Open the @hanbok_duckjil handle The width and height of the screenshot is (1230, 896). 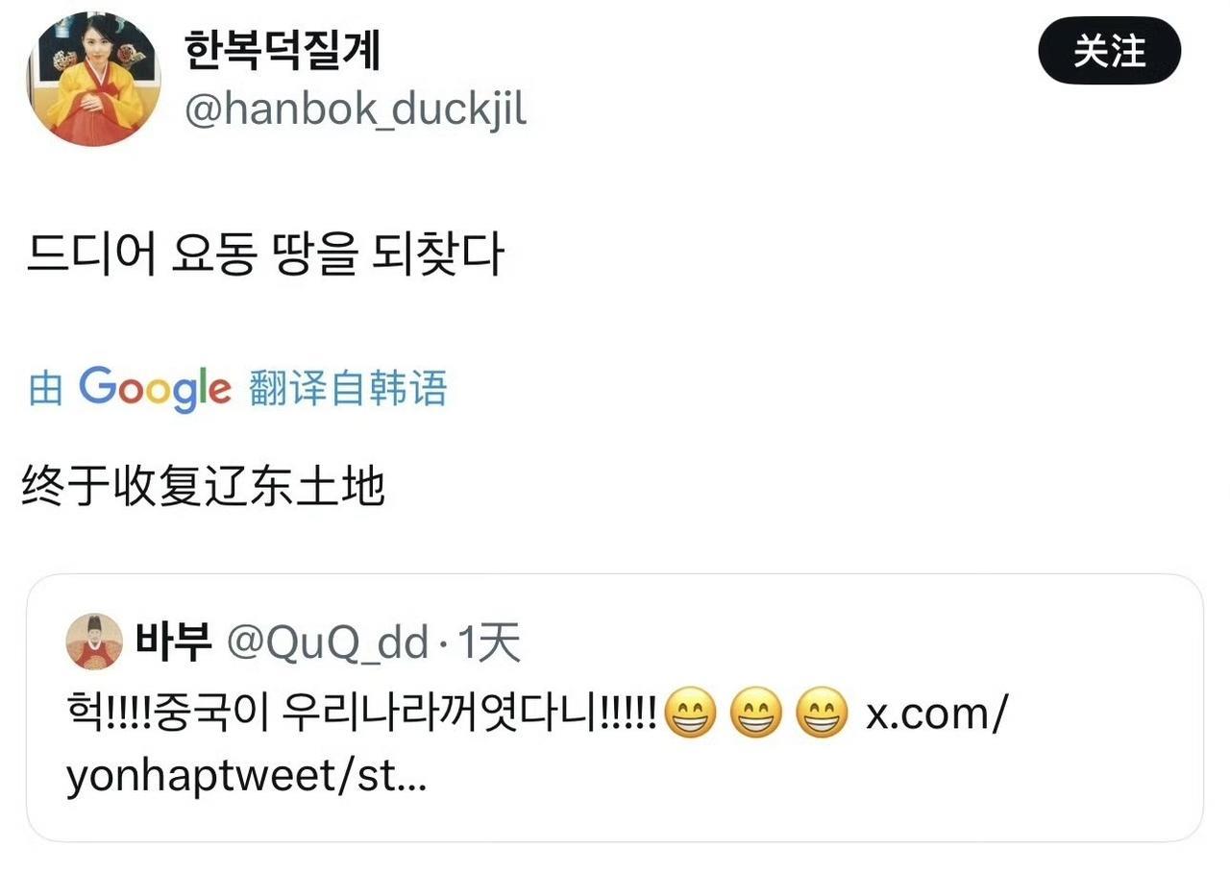click(355, 109)
